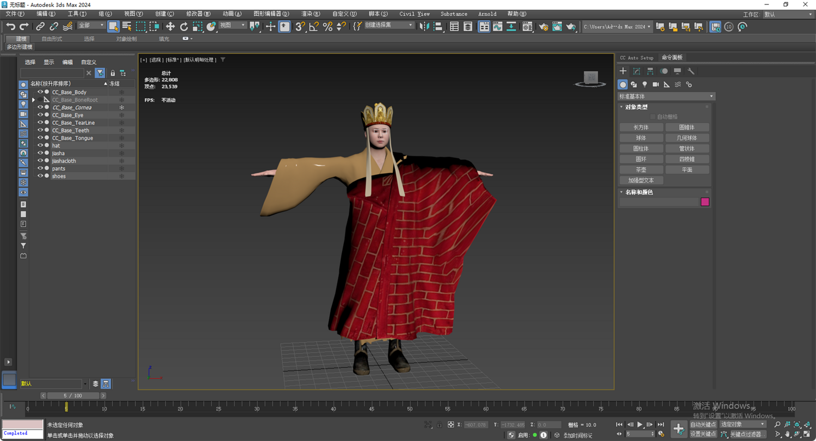
Task: Click the 设置关键点 button
Action: coord(704,434)
